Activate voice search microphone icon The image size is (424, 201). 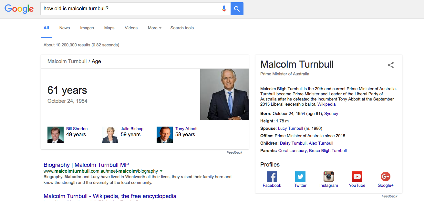coord(224,9)
